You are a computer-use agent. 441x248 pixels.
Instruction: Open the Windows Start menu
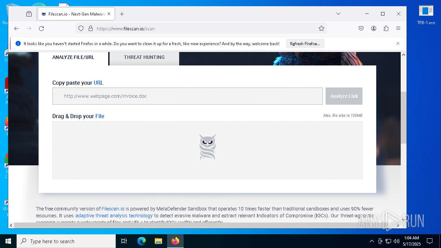coord(8,241)
